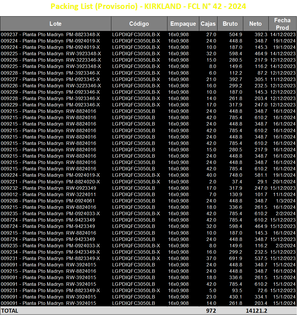Click the Empaque column header
Viewport: 297px width, 315px height.
click(183, 24)
